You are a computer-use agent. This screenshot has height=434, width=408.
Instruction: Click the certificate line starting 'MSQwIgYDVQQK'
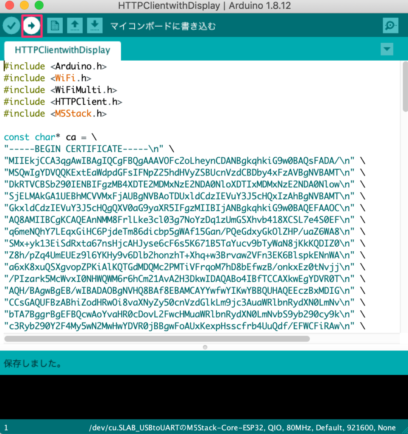184,173
